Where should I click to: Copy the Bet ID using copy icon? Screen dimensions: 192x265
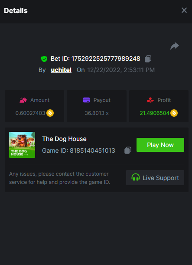(x=148, y=59)
